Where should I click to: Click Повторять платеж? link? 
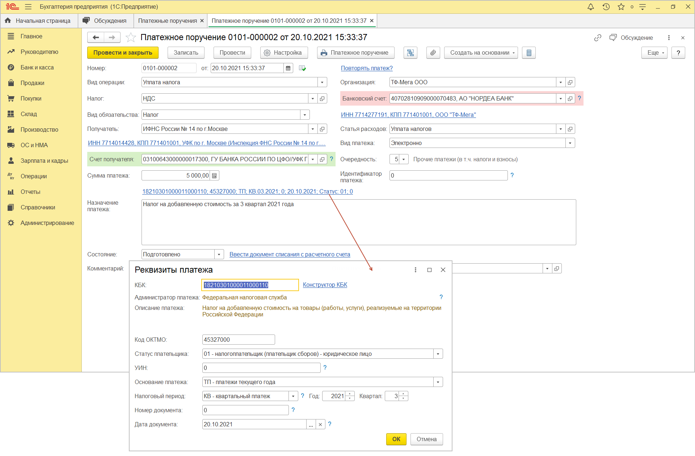click(x=367, y=68)
